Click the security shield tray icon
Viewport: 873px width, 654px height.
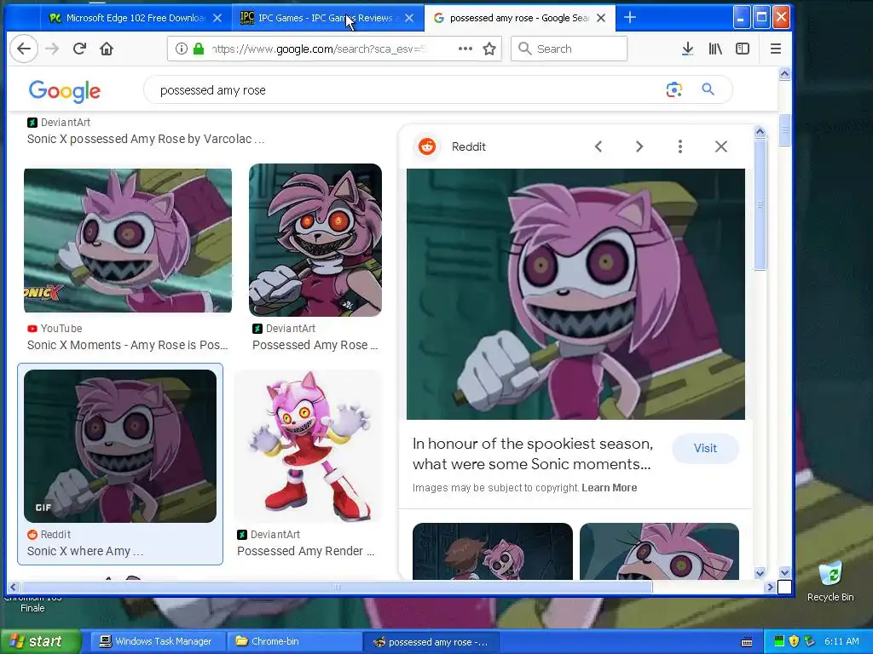pos(794,641)
